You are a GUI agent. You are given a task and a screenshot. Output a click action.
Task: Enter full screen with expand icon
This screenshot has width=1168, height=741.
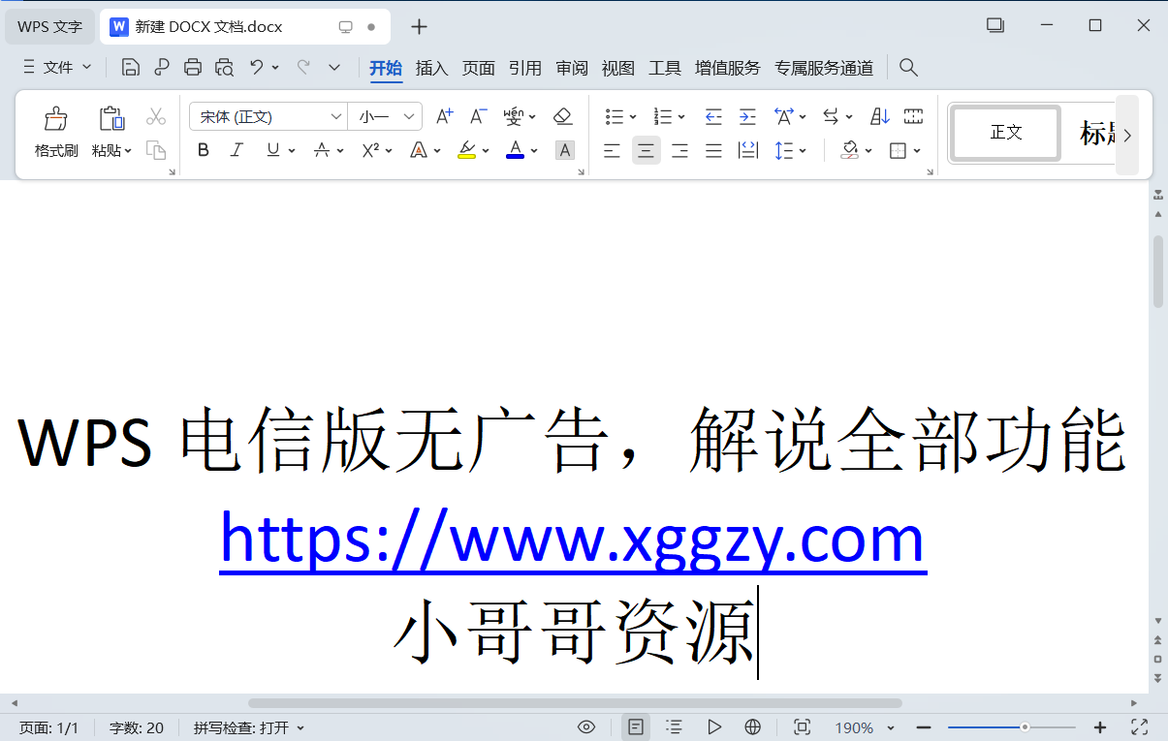pyautogui.click(x=1140, y=727)
